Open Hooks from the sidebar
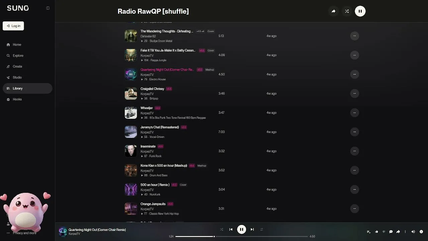Screen dimensions: 428x241 27,99
